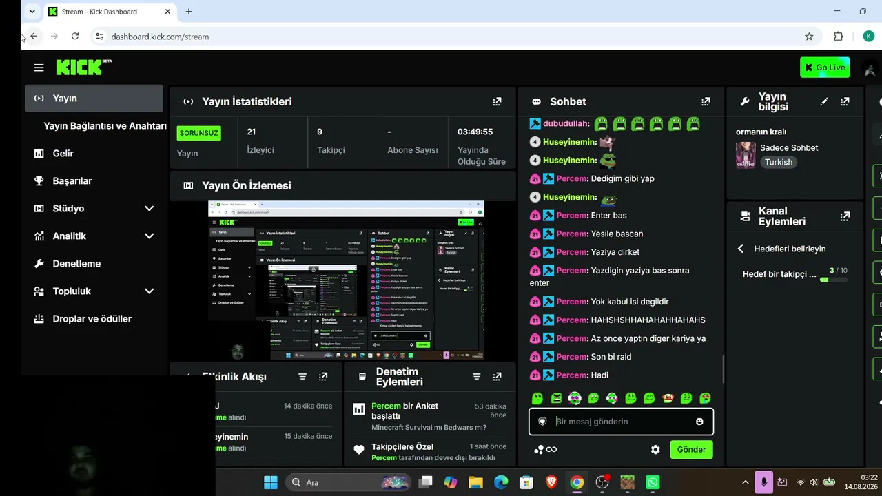Pop out the Yayın bilgisi panel

point(845,101)
